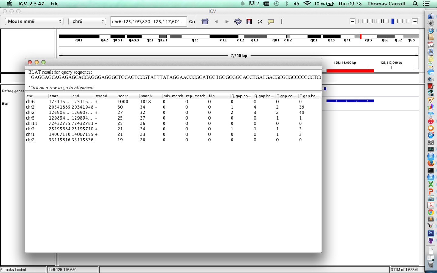The width and height of the screenshot is (437, 273).
Task: Click start value 33115816 in last row
Action: click(59, 140)
